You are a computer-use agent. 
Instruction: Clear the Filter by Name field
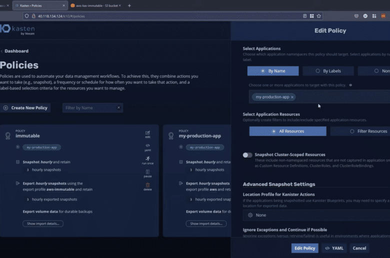[118, 107]
